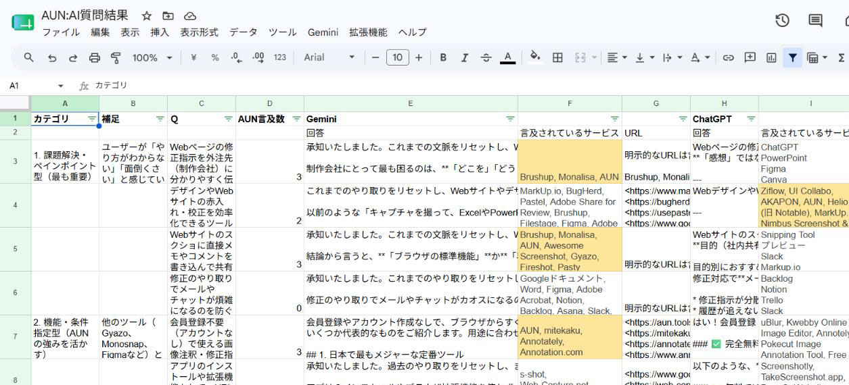Open horizontal align dropdown
Screen dimensions: 849x385
point(616,57)
